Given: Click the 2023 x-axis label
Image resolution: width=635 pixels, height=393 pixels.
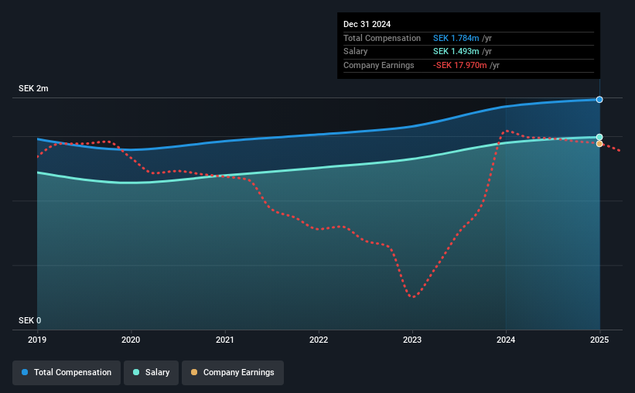Looking at the screenshot, I should coord(412,340).
